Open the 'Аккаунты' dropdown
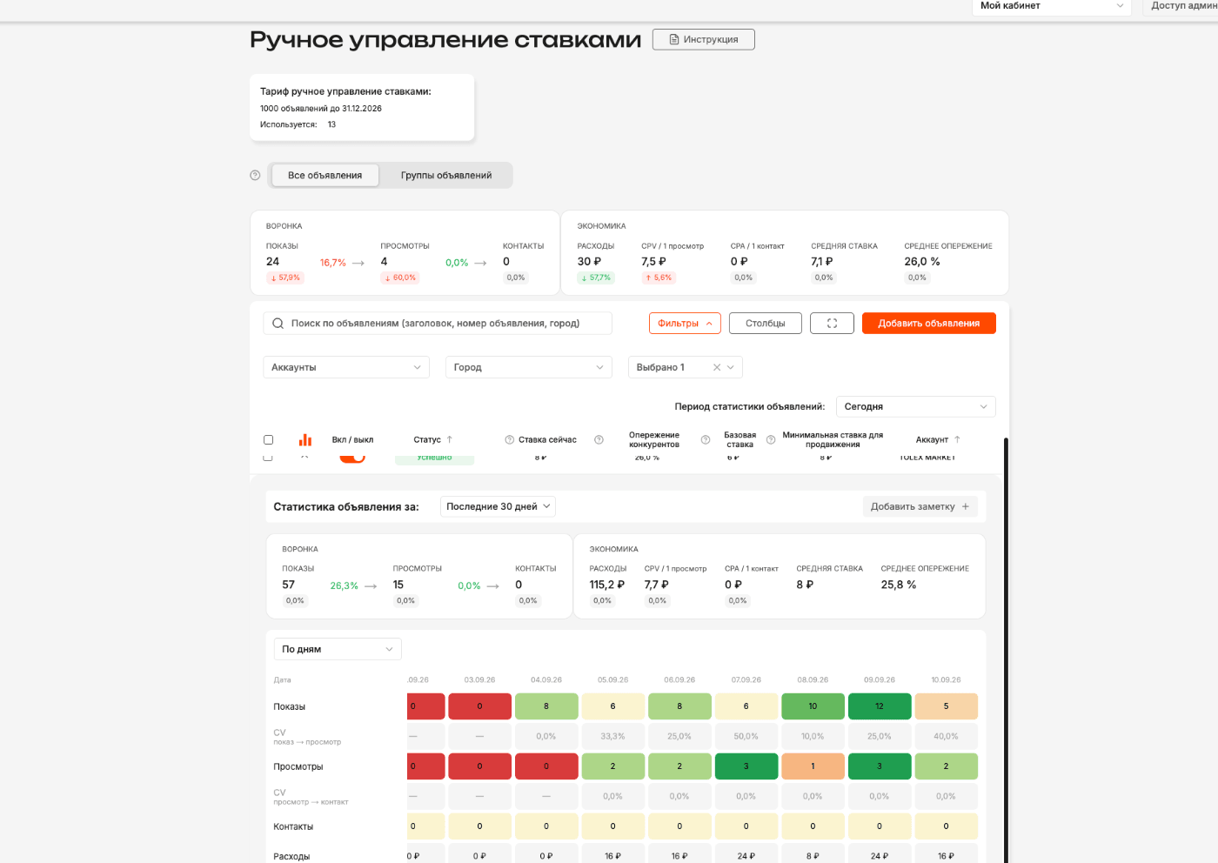 [346, 367]
